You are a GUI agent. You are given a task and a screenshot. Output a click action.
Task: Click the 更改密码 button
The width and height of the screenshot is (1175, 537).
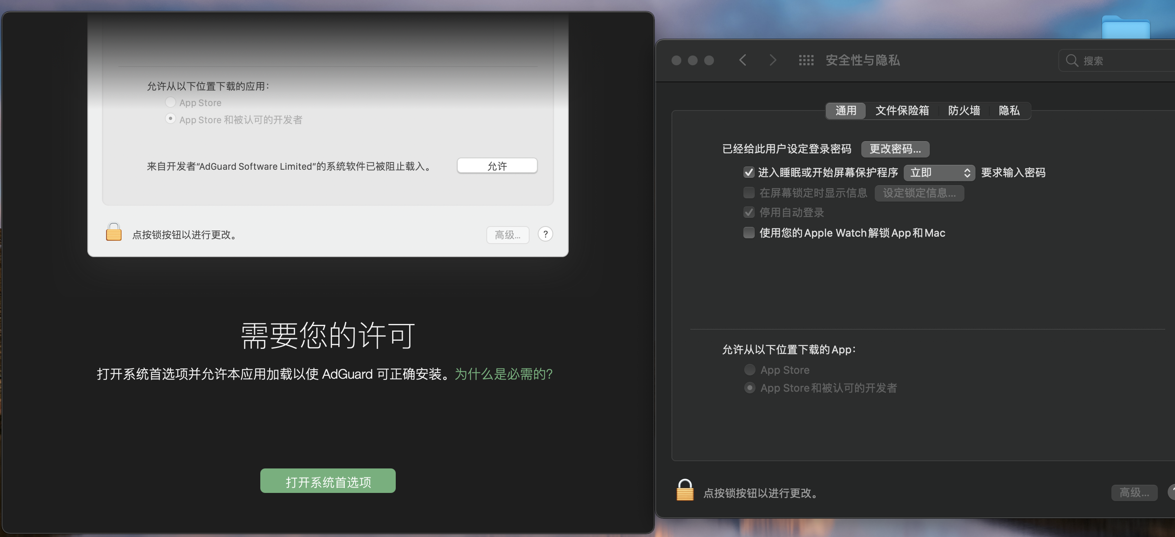[x=894, y=149]
